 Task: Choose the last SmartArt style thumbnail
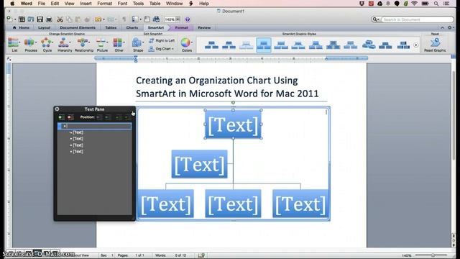point(403,45)
